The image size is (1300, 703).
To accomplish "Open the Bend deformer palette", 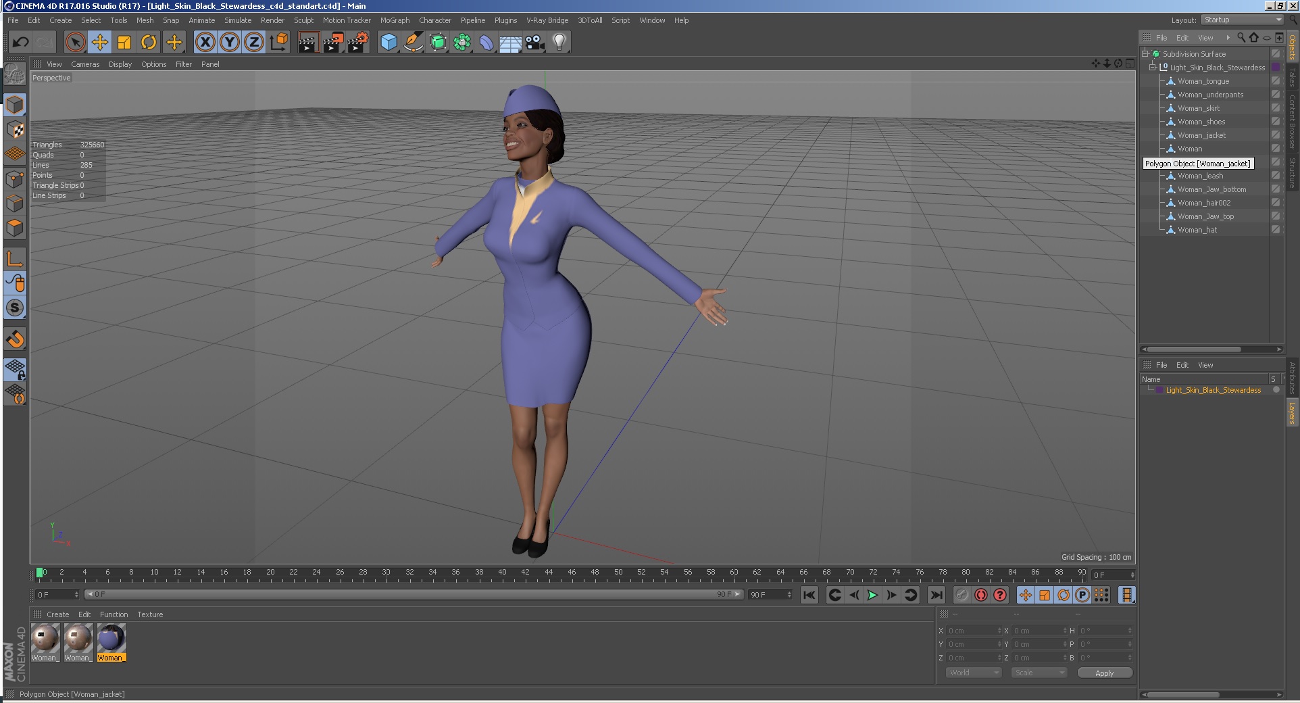I will pyautogui.click(x=486, y=42).
